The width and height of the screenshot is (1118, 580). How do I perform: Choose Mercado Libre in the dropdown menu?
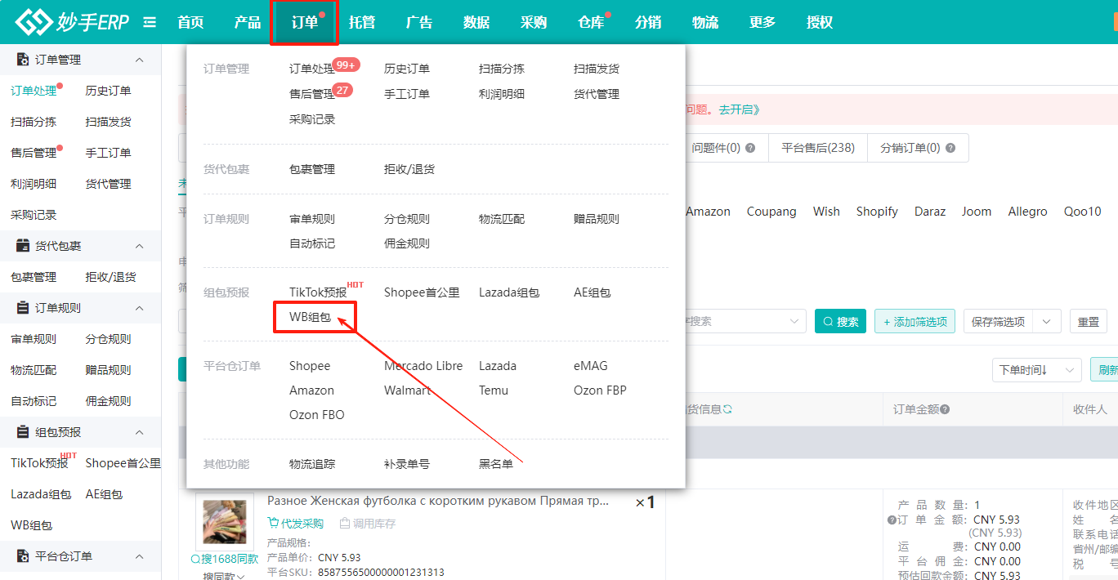coord(423,366)
